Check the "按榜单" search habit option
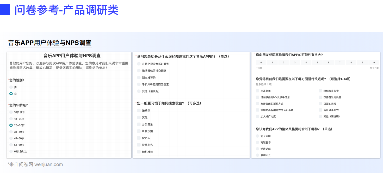 pyautogui.click(x=138, y=110)
